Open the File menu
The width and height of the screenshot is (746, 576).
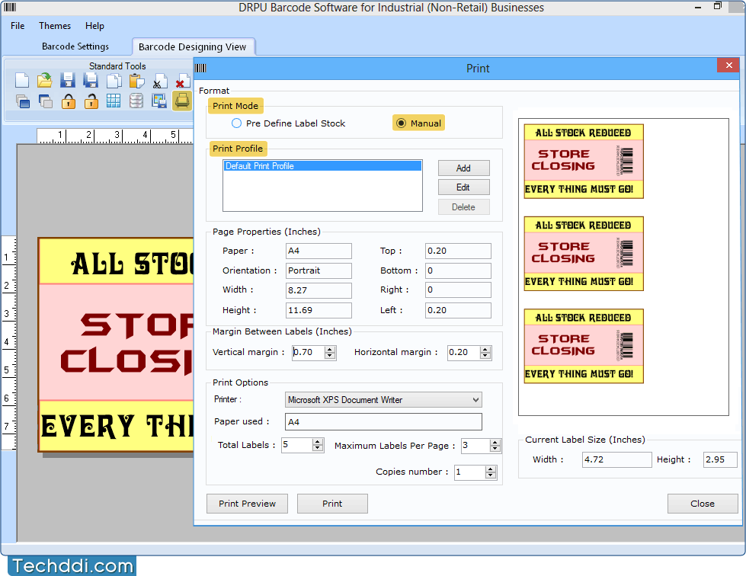tap(18, 26)
